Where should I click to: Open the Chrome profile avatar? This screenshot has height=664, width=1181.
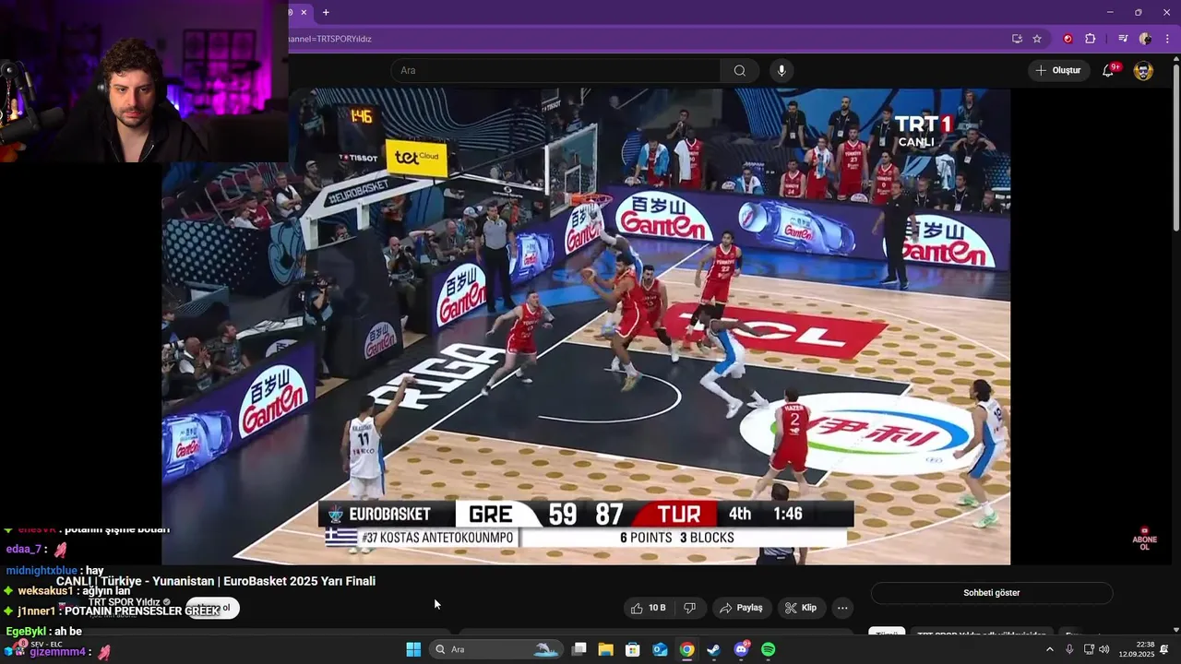tap(1145, 39)
